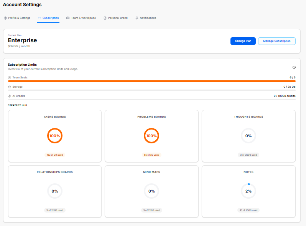Click the Notifications bell icon
306x226 pixels.
click(137, 18)
